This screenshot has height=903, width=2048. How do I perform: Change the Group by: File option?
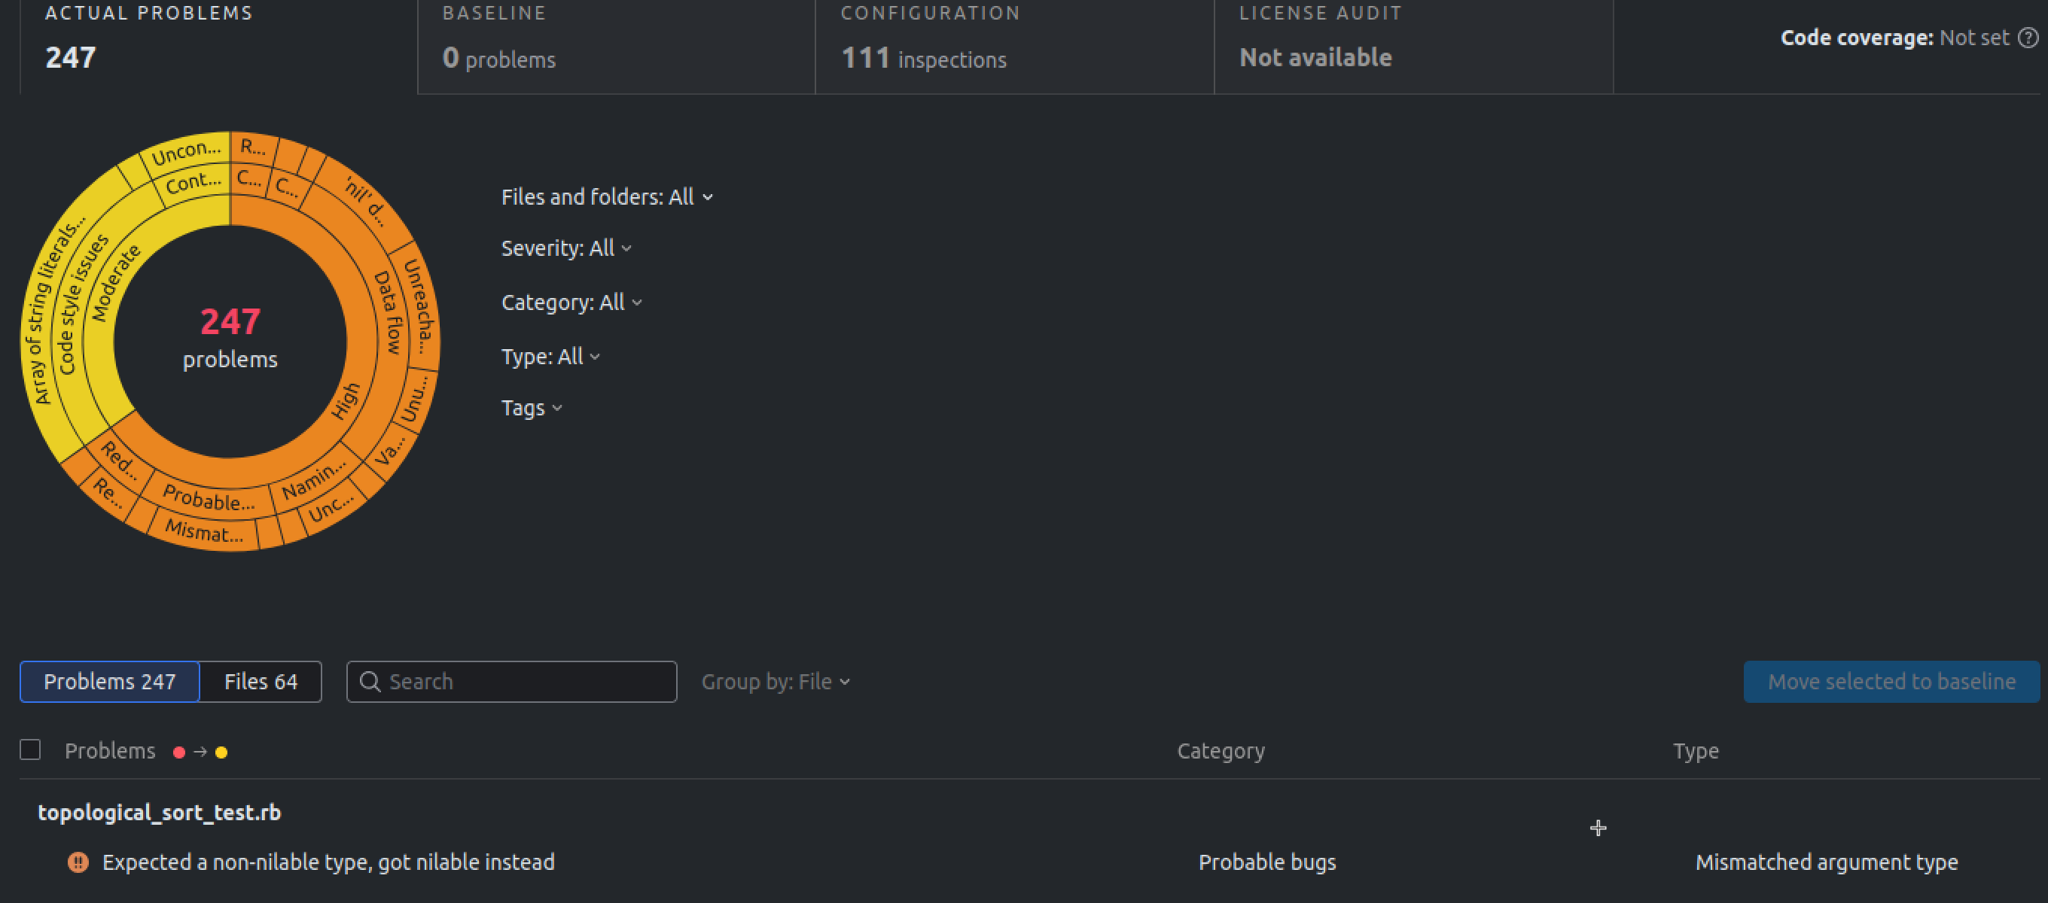tap(776, 682)
